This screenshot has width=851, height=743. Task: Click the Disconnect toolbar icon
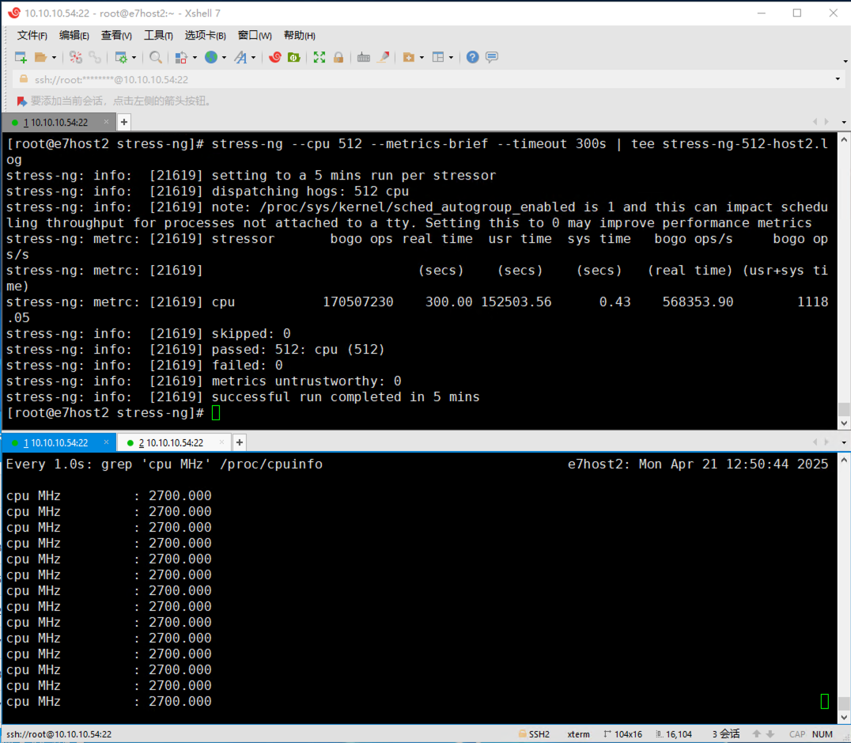tap(76, 57)
